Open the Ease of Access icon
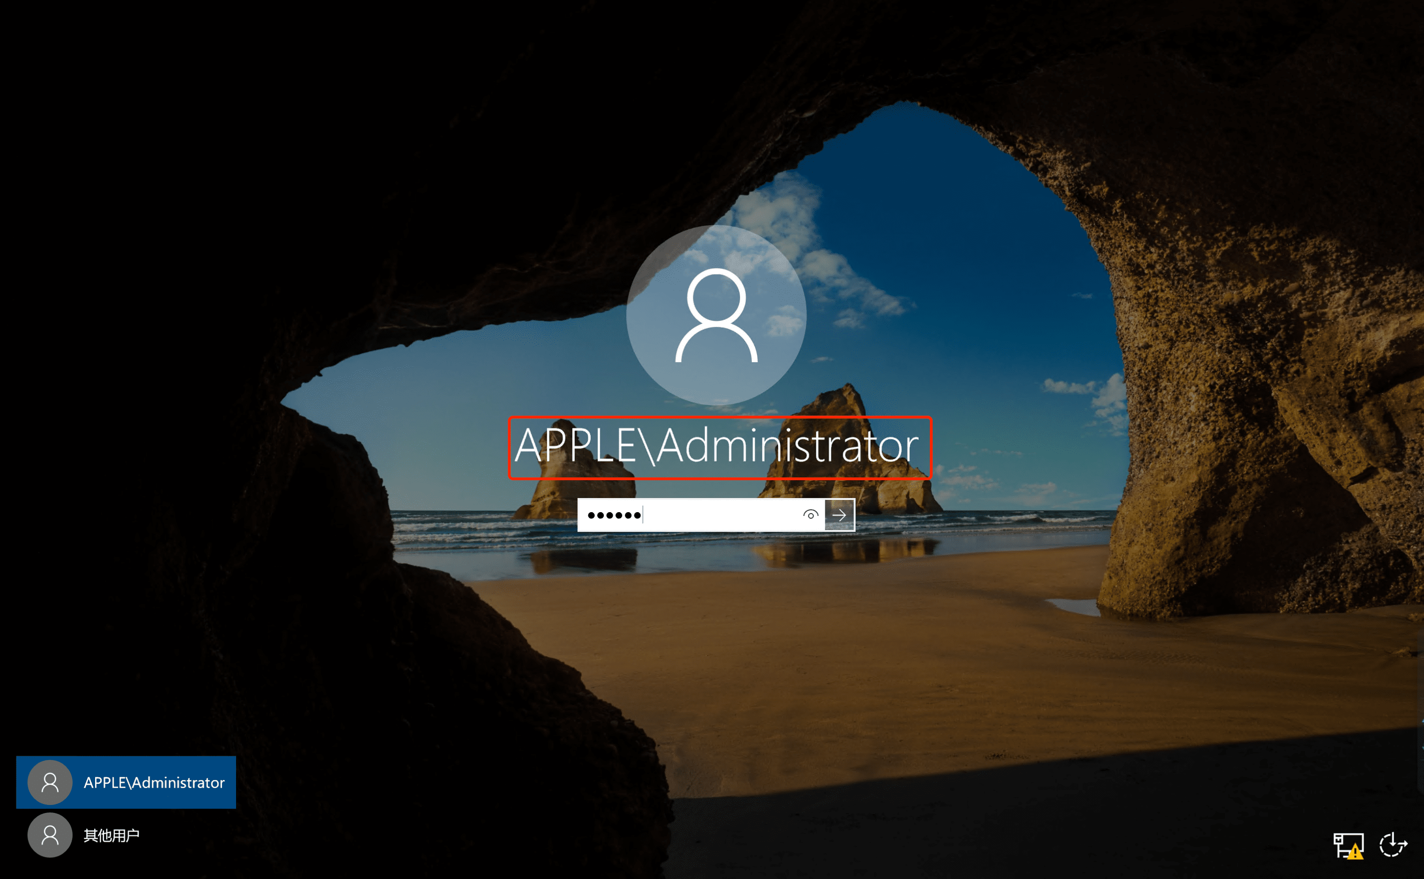Image resolution: width=1424 pixels, height=879 pixels. pyautogui.click(x=1393, y=844)
